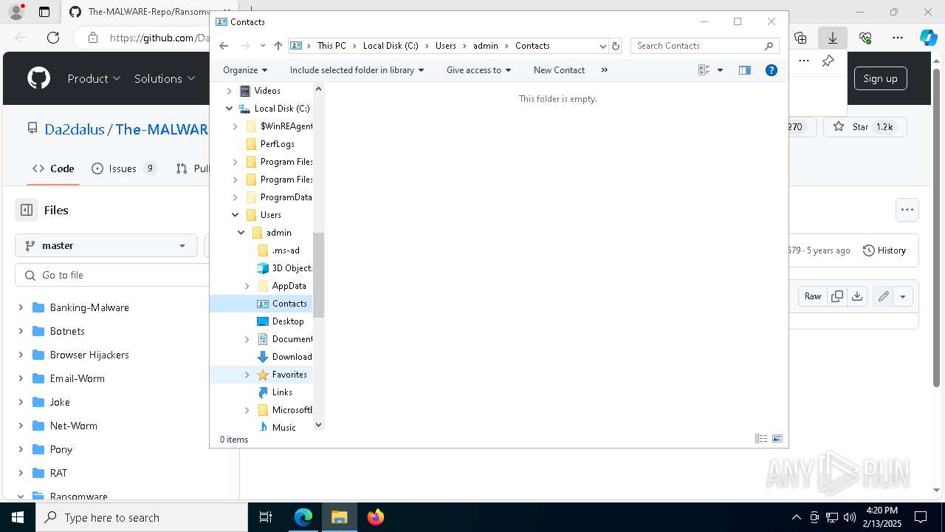This screenshot has width=945, height=532.
Task: Expand the Videos node in tree
Action: click(230, 91)
